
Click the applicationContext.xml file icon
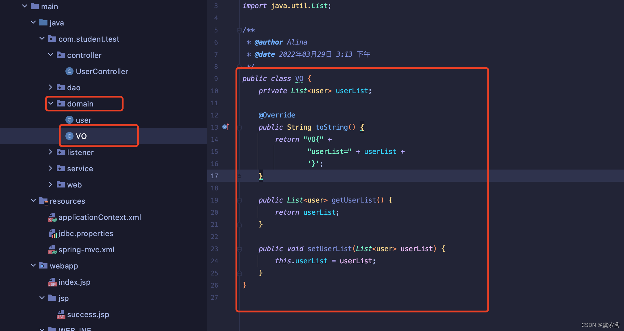coord(52,217)
